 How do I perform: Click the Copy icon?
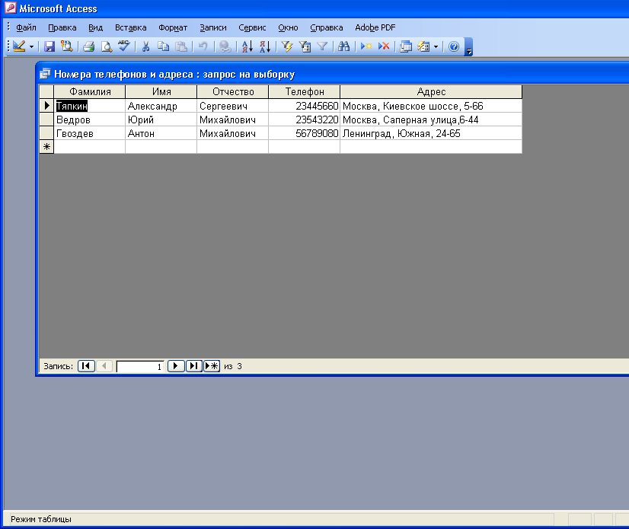(x=163, y=46)
